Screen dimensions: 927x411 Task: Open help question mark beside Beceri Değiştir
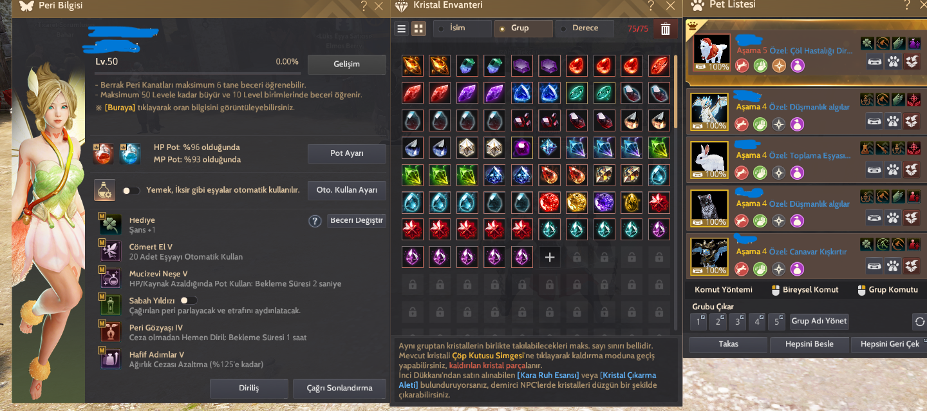315,221
